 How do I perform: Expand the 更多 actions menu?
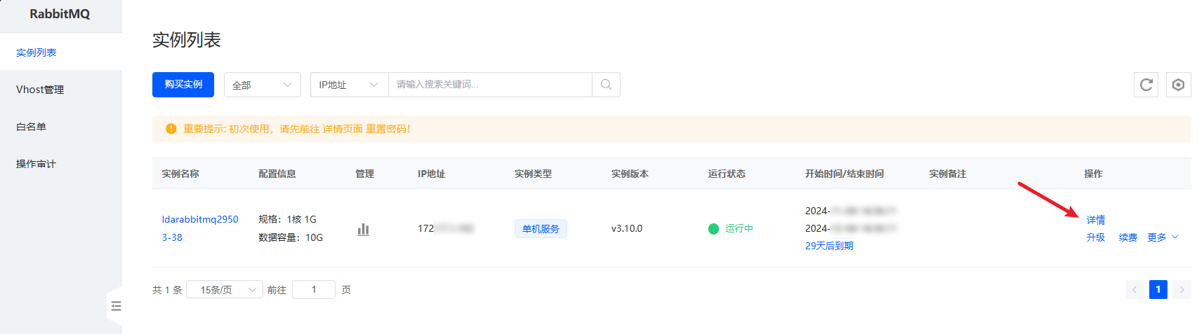(1162, 237)
